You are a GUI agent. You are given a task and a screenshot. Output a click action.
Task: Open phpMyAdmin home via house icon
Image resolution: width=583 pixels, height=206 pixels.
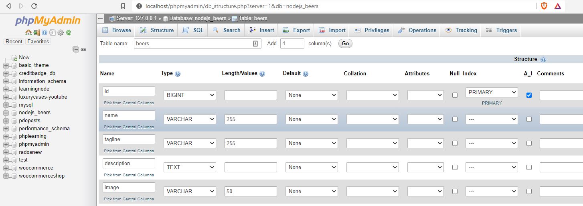pyautogui.click(x=28, y=33)
